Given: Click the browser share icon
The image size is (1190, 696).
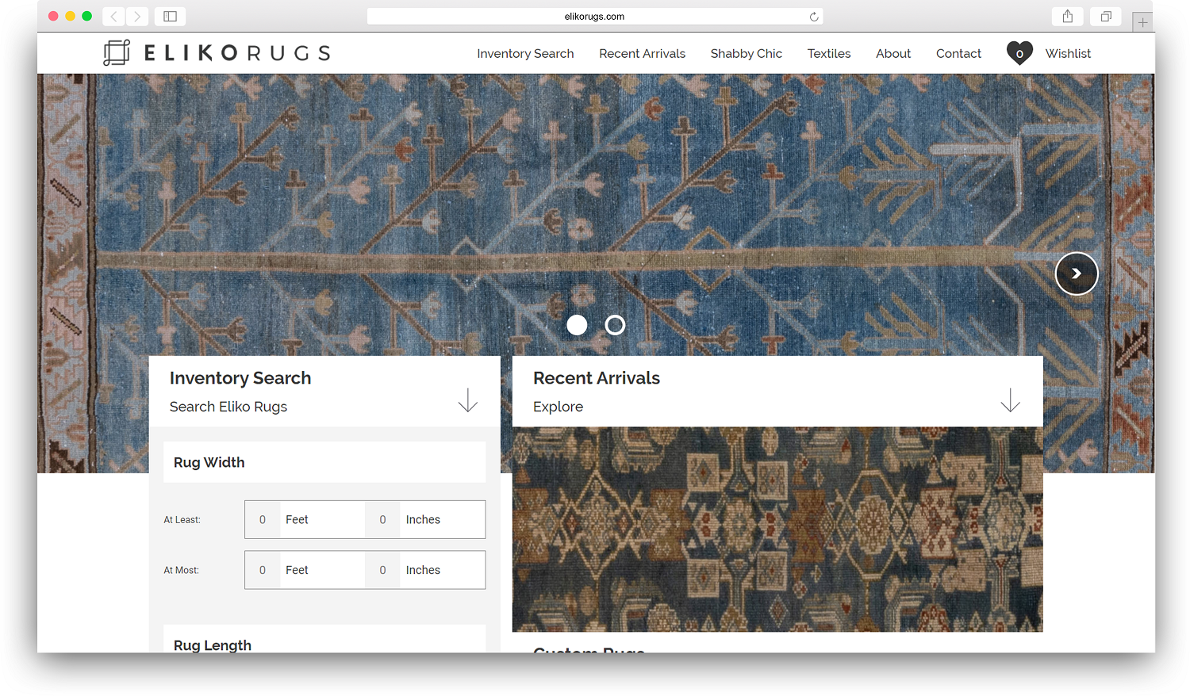Looking at the screenshot, I should pyautogui.click(x=1067, y=17).
